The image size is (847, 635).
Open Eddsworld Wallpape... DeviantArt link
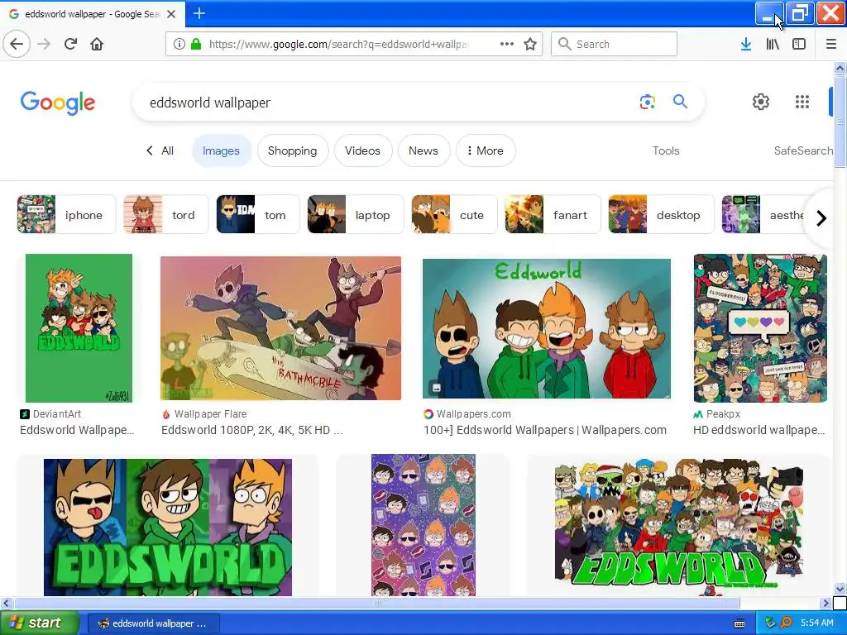click(77, 430)
